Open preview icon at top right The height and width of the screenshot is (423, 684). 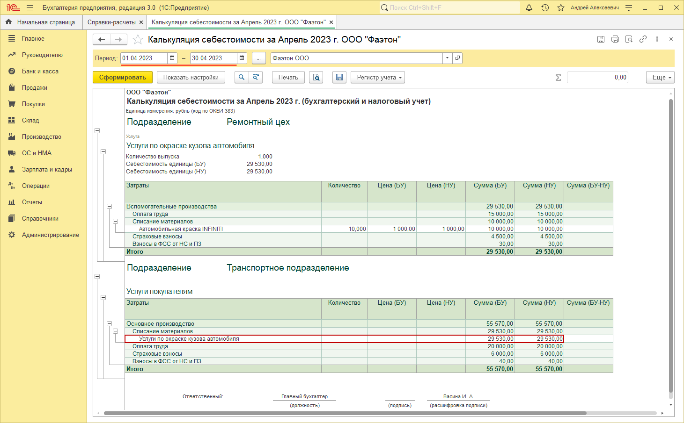[x=629, y=39]
